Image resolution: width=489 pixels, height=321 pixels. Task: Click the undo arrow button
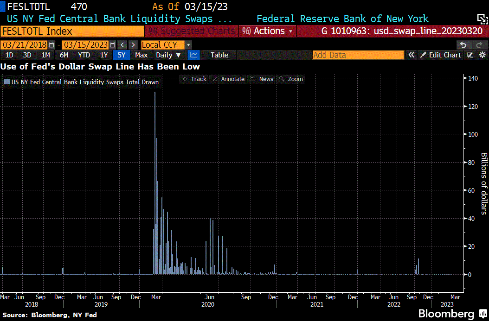tap(463, 45)
